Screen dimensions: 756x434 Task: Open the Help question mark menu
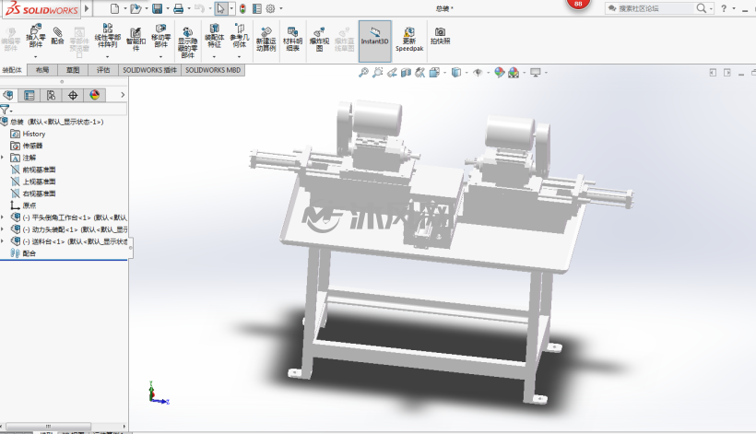pos(723,8)
